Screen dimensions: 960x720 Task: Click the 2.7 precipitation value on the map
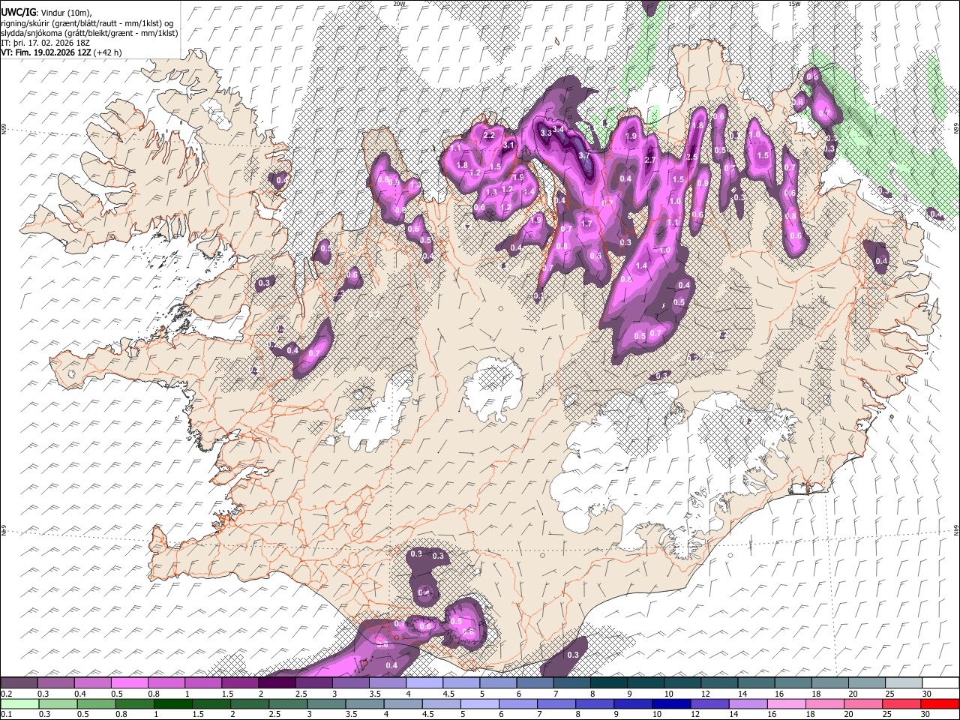(651, 160)
